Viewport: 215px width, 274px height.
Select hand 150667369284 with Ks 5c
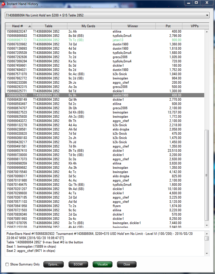[105, 61]
